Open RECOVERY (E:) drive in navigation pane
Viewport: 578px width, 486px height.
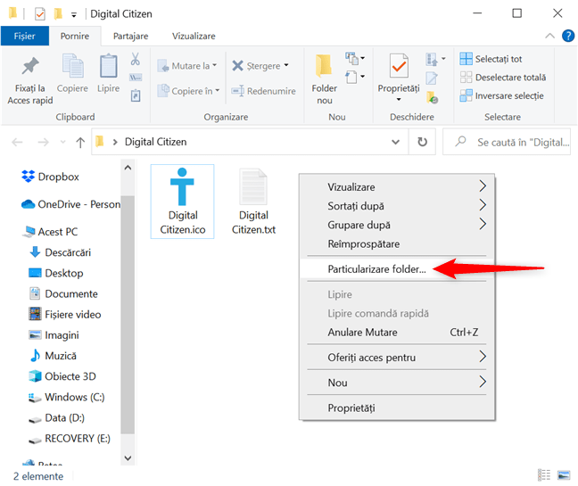[x=70, y=438]
